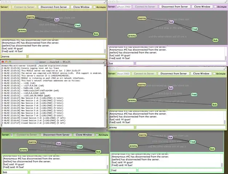
Task: Click "[Sue] said: Hi guys!" in Joanna's chat log
Action: click(x=12, y=49)
